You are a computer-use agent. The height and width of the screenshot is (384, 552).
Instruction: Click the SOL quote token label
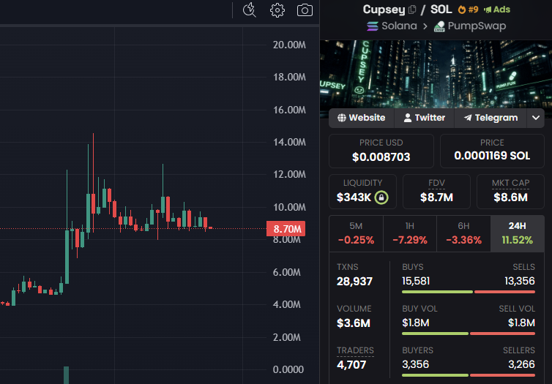[441, 9]
